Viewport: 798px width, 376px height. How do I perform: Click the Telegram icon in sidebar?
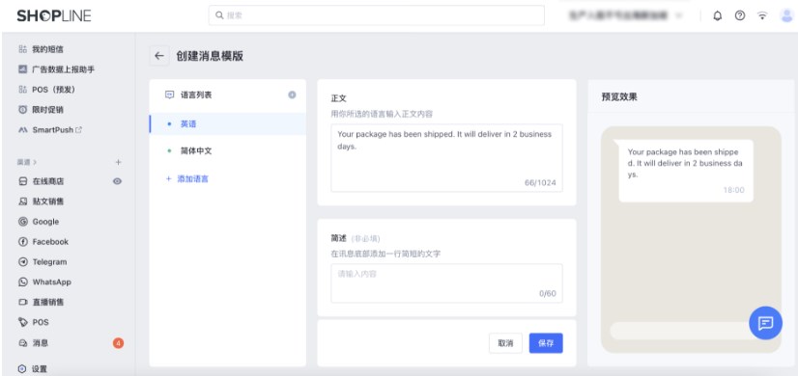point(22,262)
